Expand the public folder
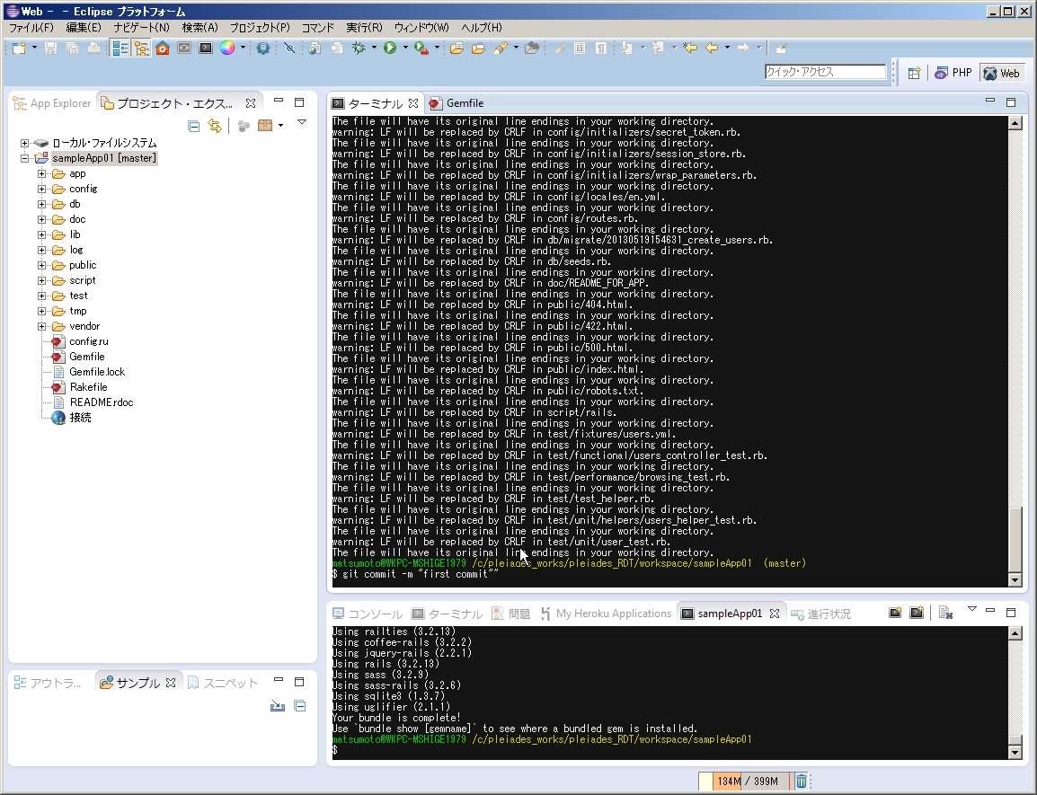 (x=41, y=265)
